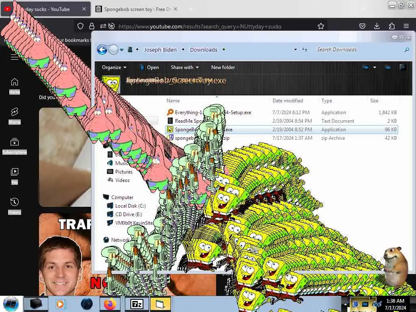Click YouTube guide hamburger icon
Viewport: 416px width, 312px height.
tap(14, 57)
